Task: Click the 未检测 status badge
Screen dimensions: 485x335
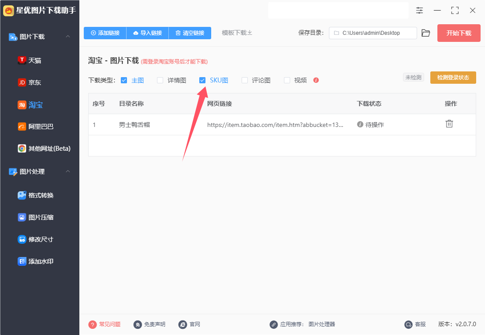Action: (x=414, y=77)
